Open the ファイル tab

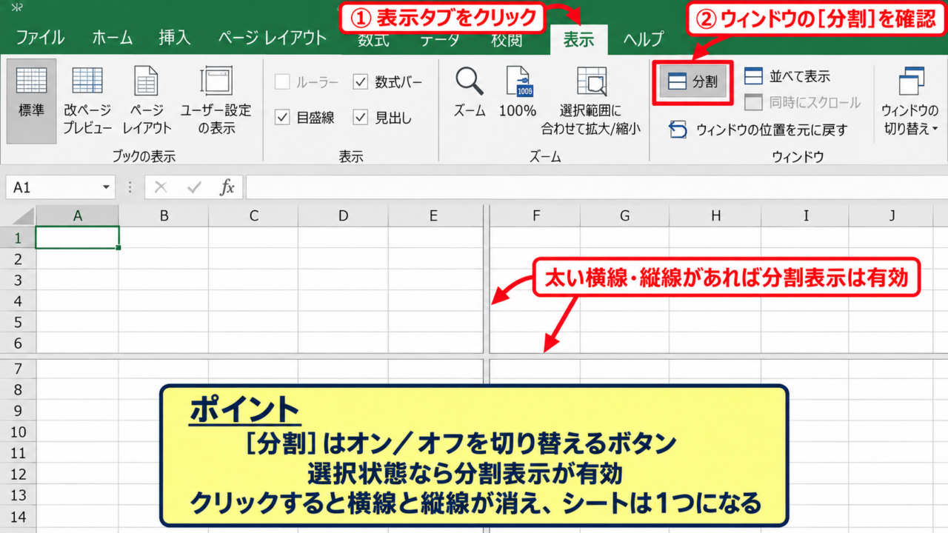[40, 38]
